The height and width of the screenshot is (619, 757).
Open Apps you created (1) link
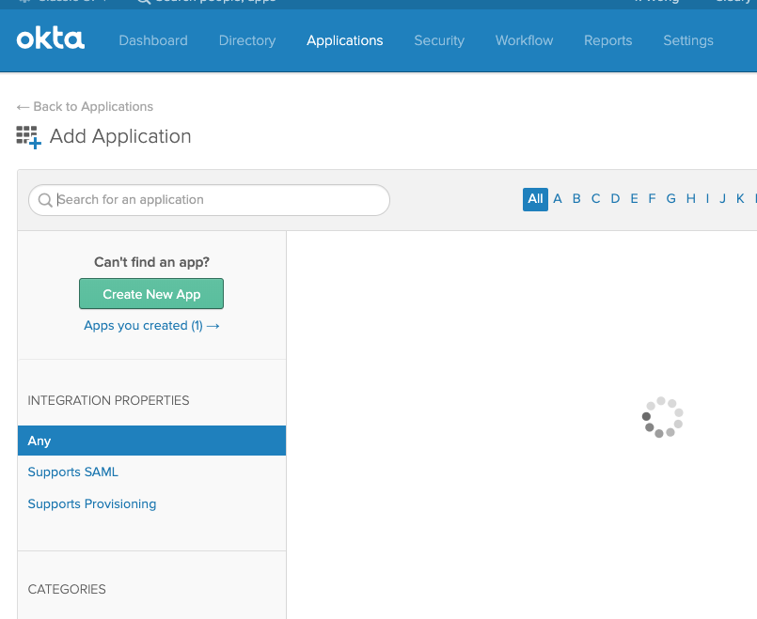pos(151,326)
